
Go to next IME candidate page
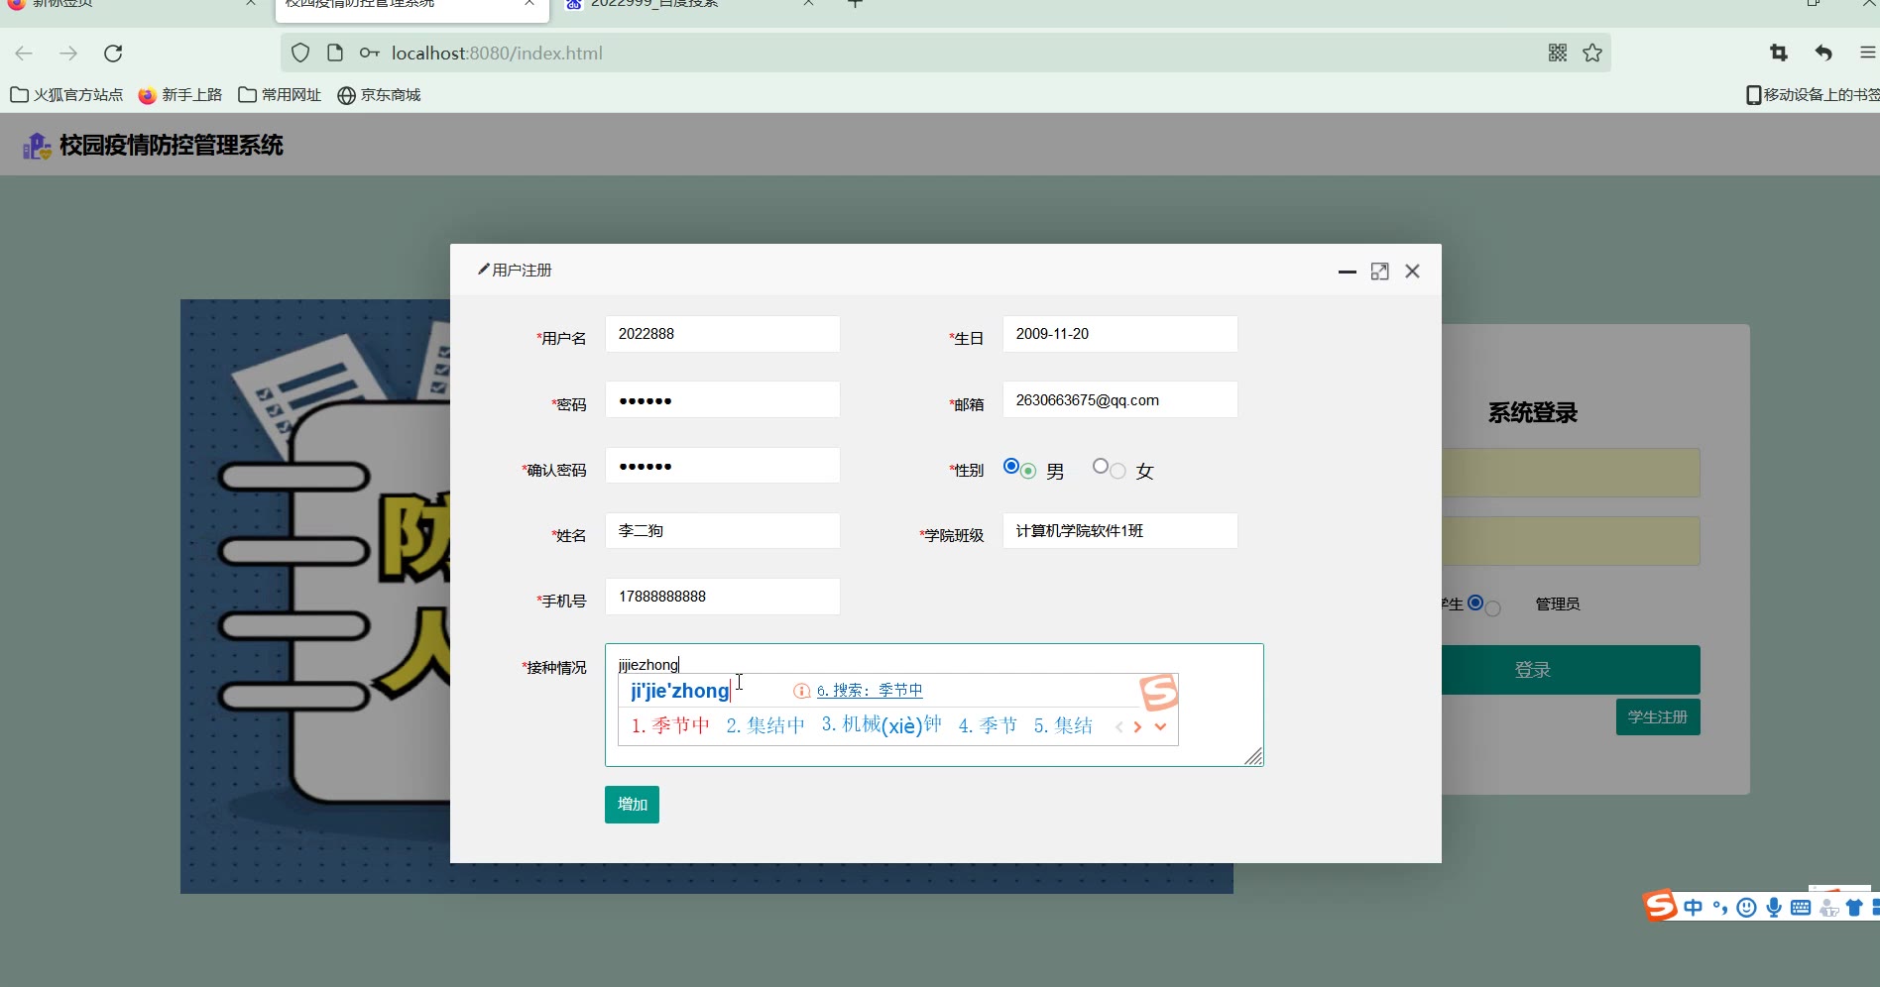[x=1137, y=727]
